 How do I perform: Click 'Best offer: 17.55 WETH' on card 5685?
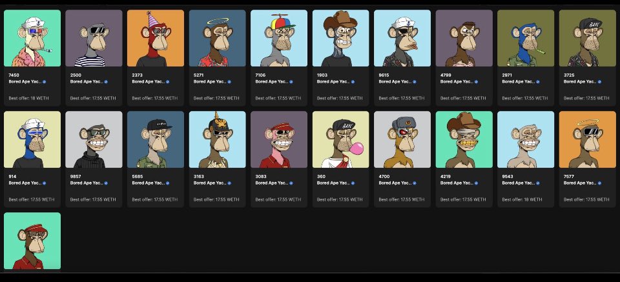pyautogui.click(x=154, y=199)
